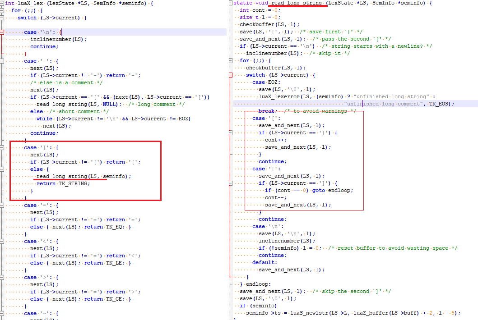Collapse the case '<' block fold marker
Image resolution: width=478 pixels, height=320 pixels.
point(2,242)
